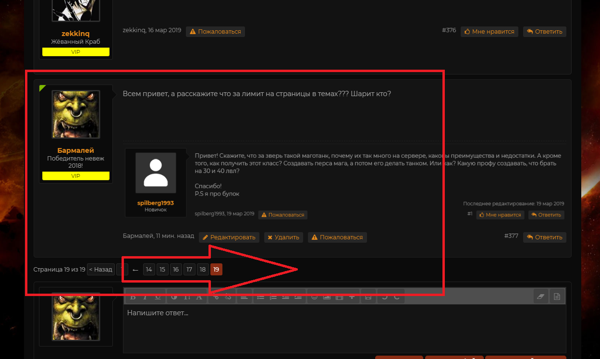The width and height of the screenshot is (600, 359).
Task: Click the insert image icon in editor
Action: click(x=327, y=297)
